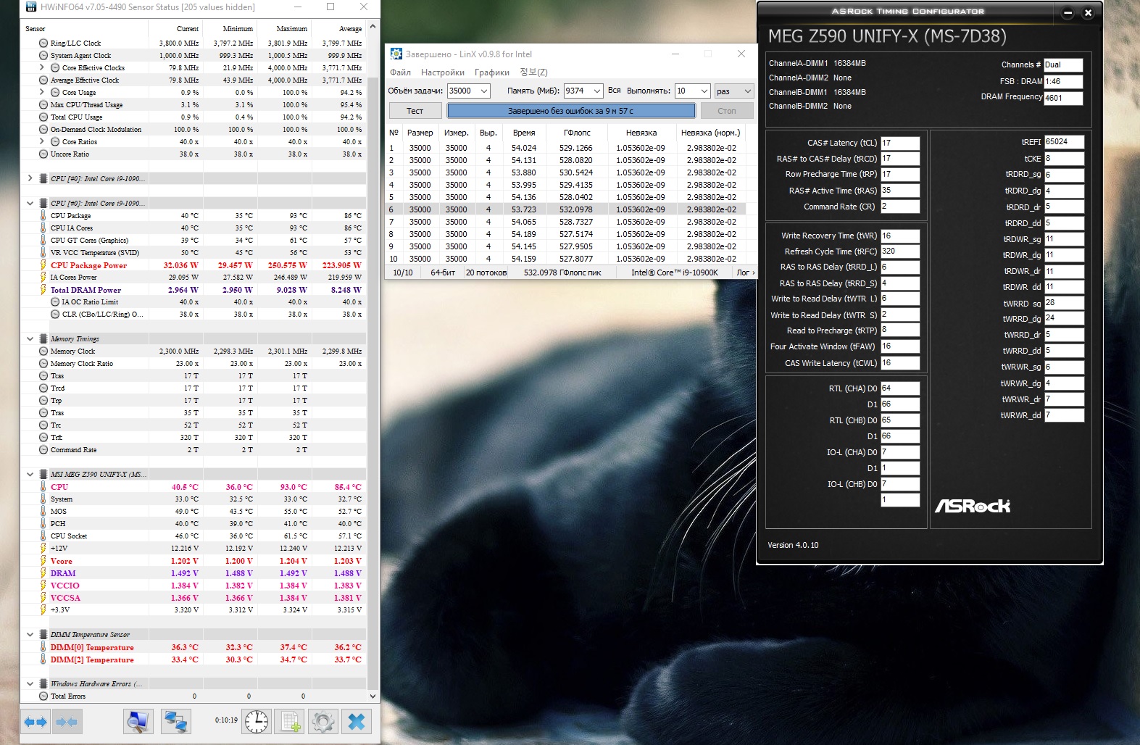Click clock icon beside Memory Clock Ratio

[44, 364]
